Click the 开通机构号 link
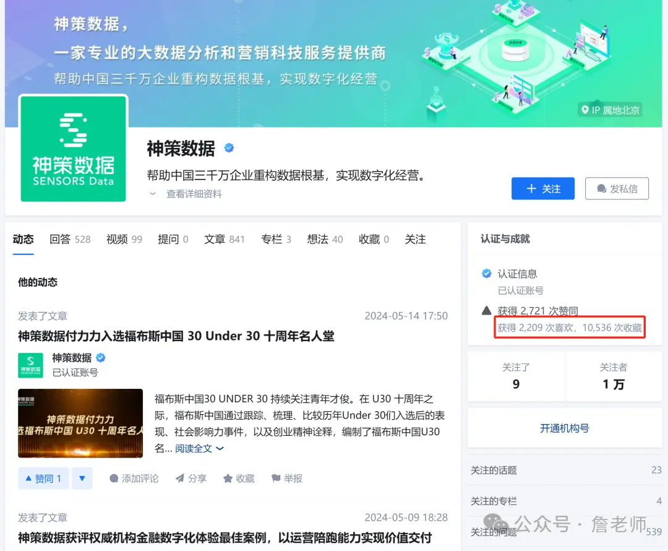Screen dimensions: 668x551 [x=564, y=428]
